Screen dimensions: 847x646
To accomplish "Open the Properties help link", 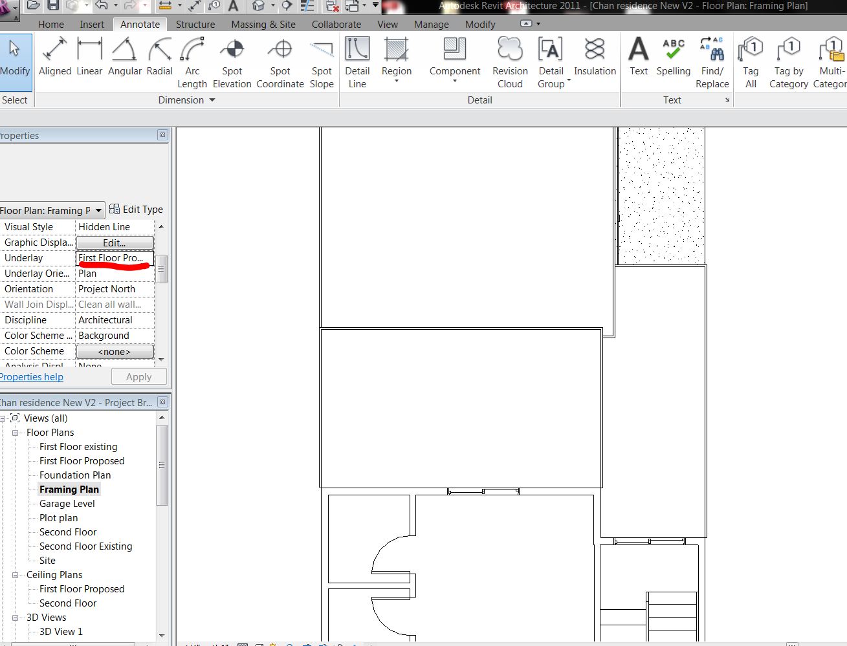I will click(x=31, y=377).
